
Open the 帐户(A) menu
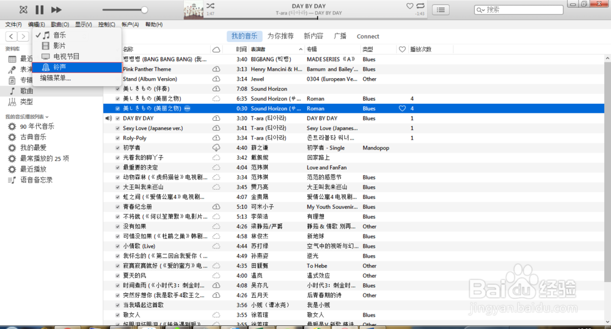click(x=130, y=24)
